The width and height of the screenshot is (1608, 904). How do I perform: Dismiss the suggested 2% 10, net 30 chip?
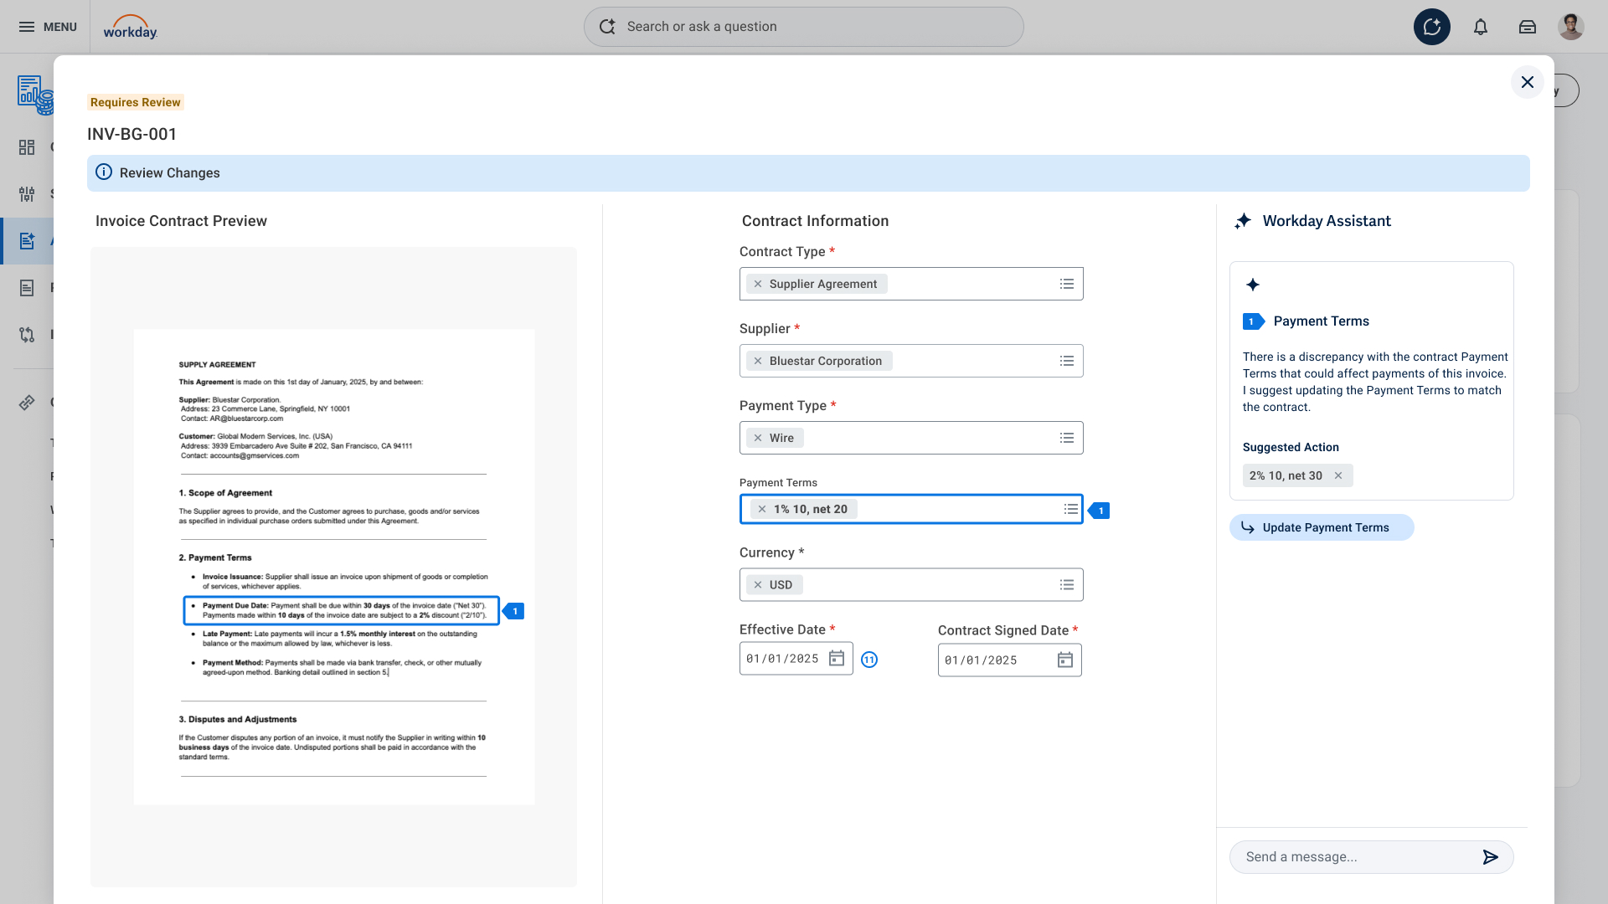coord(1338,475)
